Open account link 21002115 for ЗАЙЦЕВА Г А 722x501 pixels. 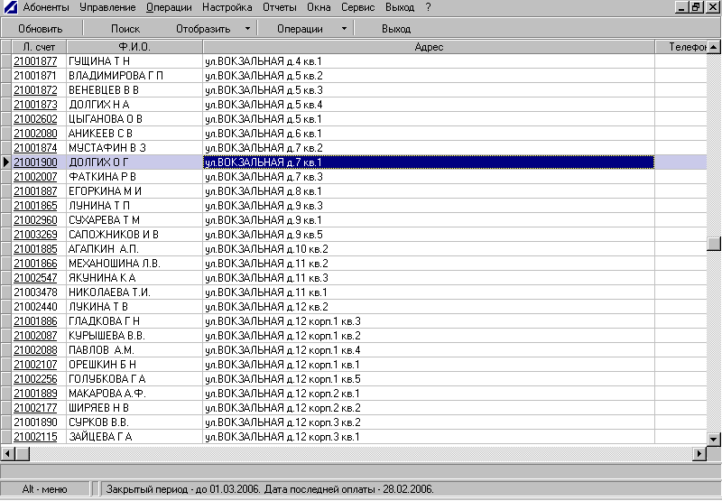click(x=36, y=437)
